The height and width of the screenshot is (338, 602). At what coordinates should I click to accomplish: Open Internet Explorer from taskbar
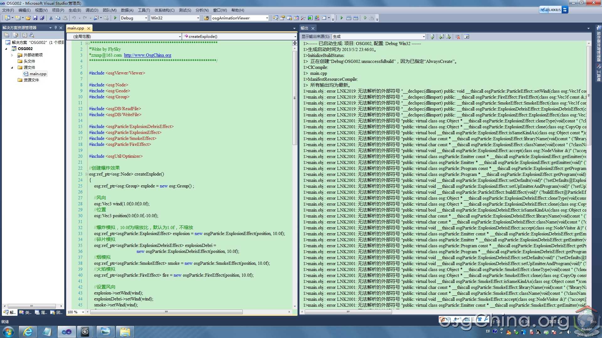pos(28,332)
